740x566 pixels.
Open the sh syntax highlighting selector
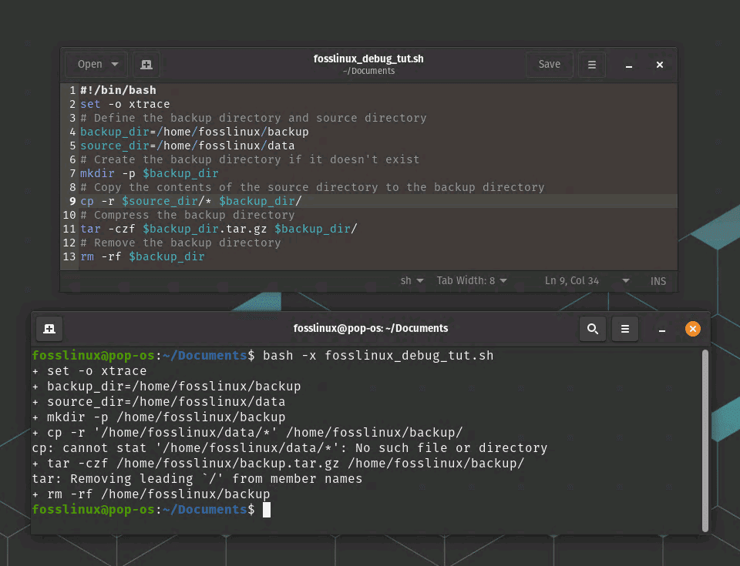(412, 280)
